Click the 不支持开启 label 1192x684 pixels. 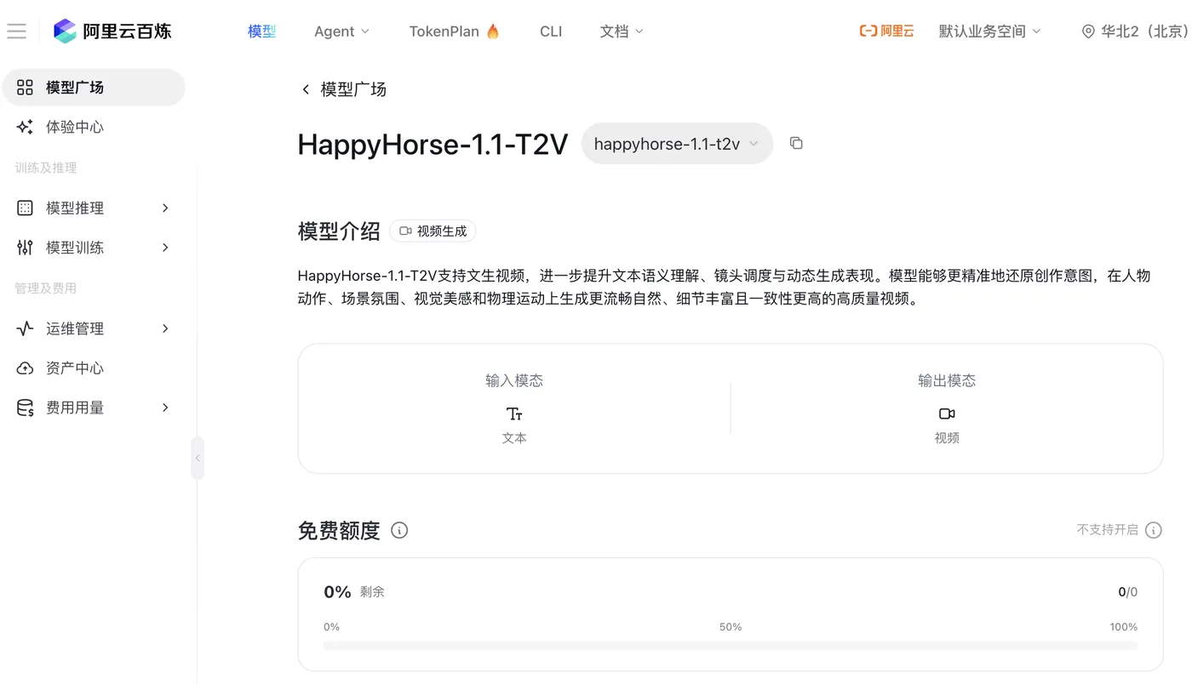click(1107, 530)
